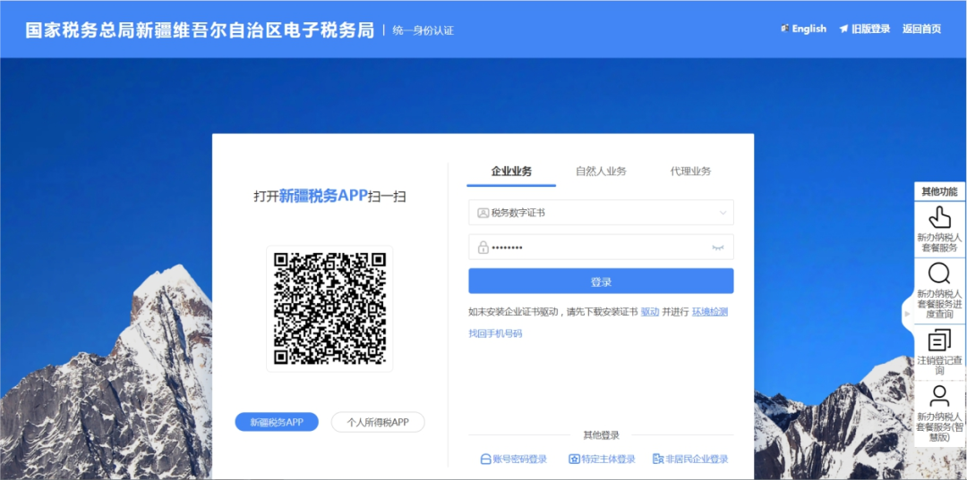Click the blue 登录 button
The width and height of the screenshot is (967, 480).
pyautogui.click(x=601, y=282)
